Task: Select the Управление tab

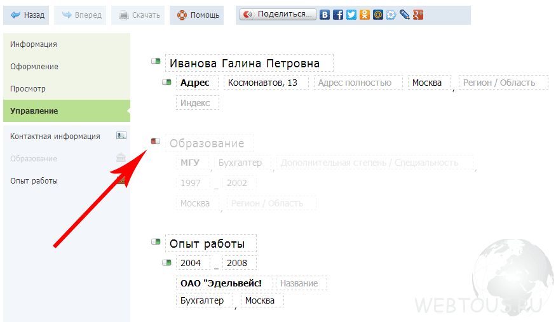Action: (x=67, y=111)
